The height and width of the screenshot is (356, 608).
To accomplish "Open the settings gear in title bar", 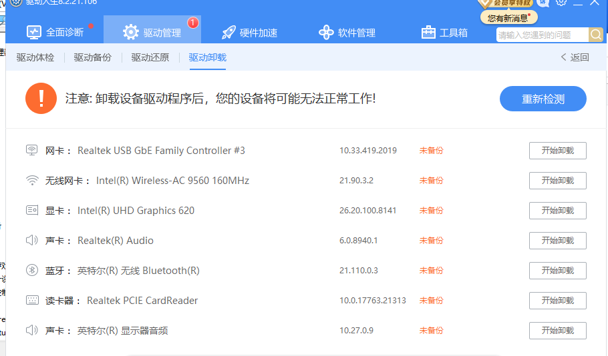I will (x=561, y=2).
